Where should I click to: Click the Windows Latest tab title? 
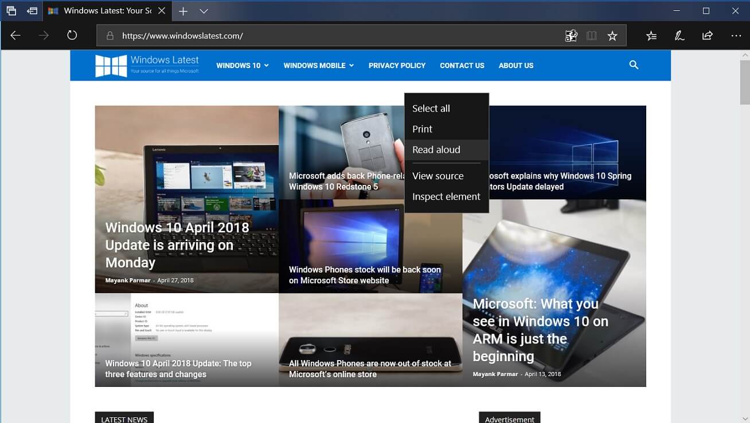(x=107, y=11)
